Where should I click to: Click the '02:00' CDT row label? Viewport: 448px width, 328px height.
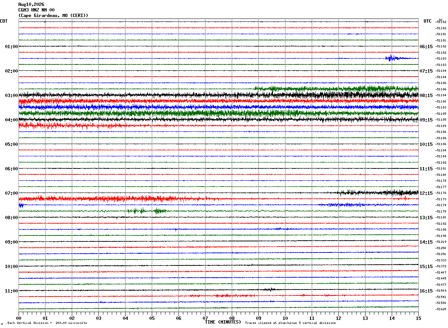(x=11, y=71)
